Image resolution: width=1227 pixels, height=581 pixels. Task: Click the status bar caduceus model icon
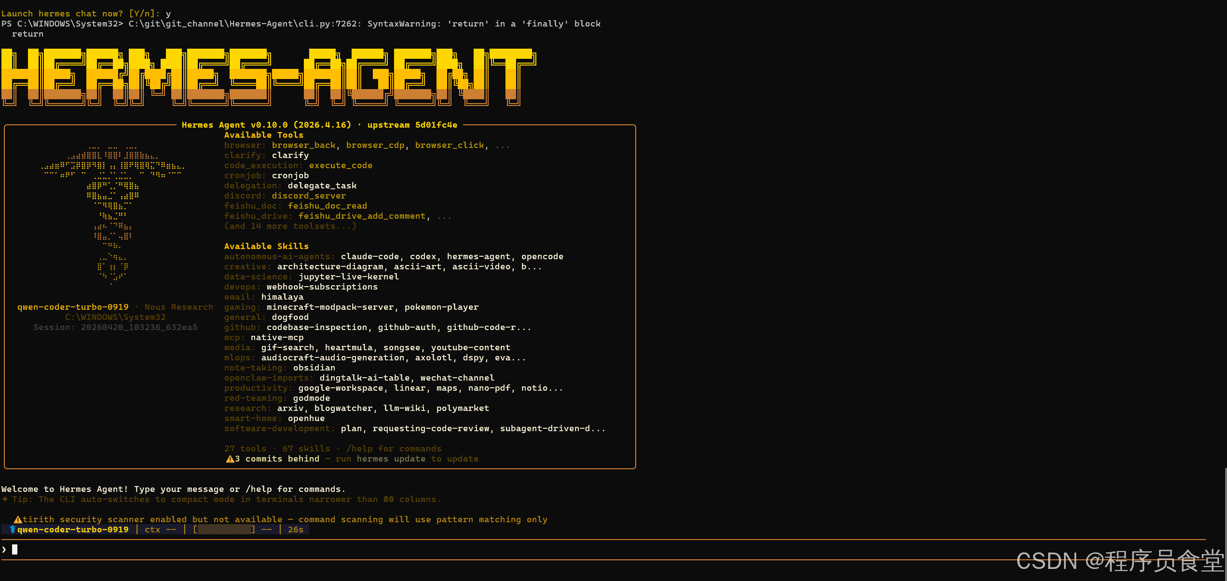click(13, 530)
